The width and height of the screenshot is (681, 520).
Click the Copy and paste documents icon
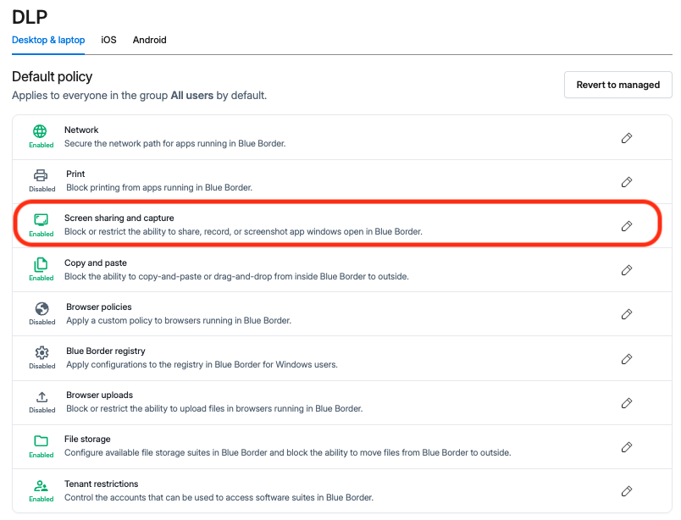(41, 264)
